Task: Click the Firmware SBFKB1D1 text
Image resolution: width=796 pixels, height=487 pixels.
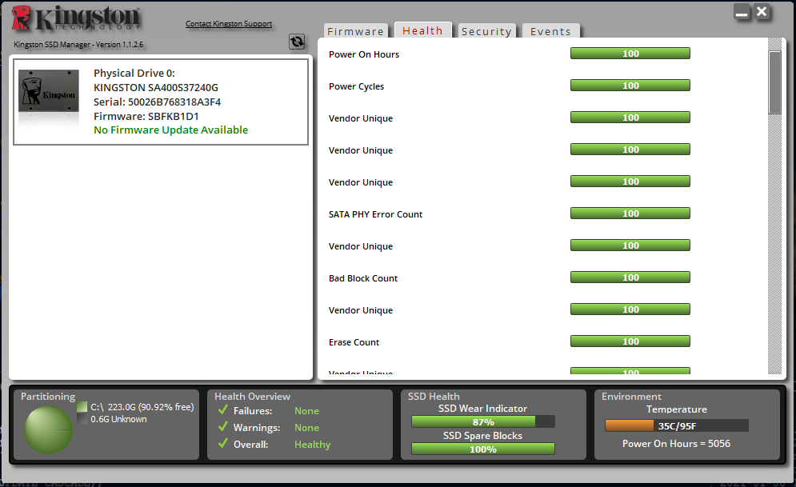Action: (x=146, y=116)
